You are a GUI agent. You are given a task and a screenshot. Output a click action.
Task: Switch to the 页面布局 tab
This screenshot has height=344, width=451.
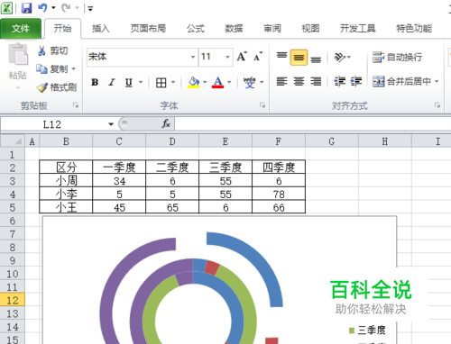(148, 29)
